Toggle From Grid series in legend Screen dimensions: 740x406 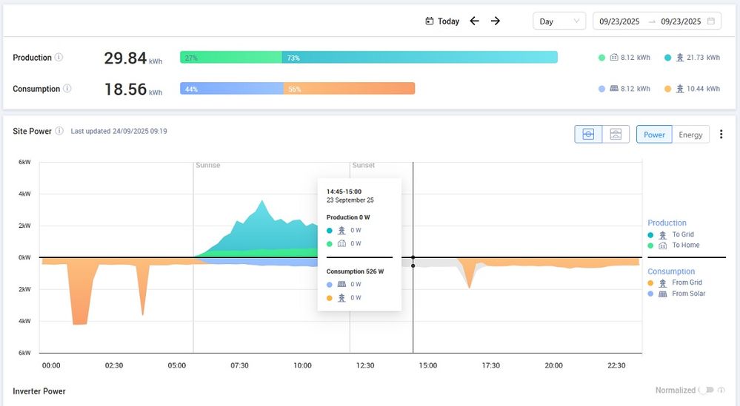point(687,282)
